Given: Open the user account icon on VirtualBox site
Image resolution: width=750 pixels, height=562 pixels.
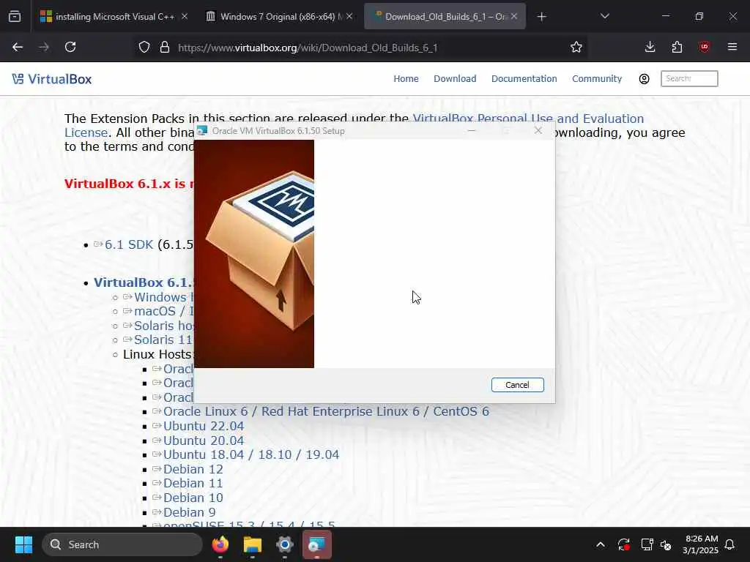Looking at the screenshot, I should [x=644, y=79].
